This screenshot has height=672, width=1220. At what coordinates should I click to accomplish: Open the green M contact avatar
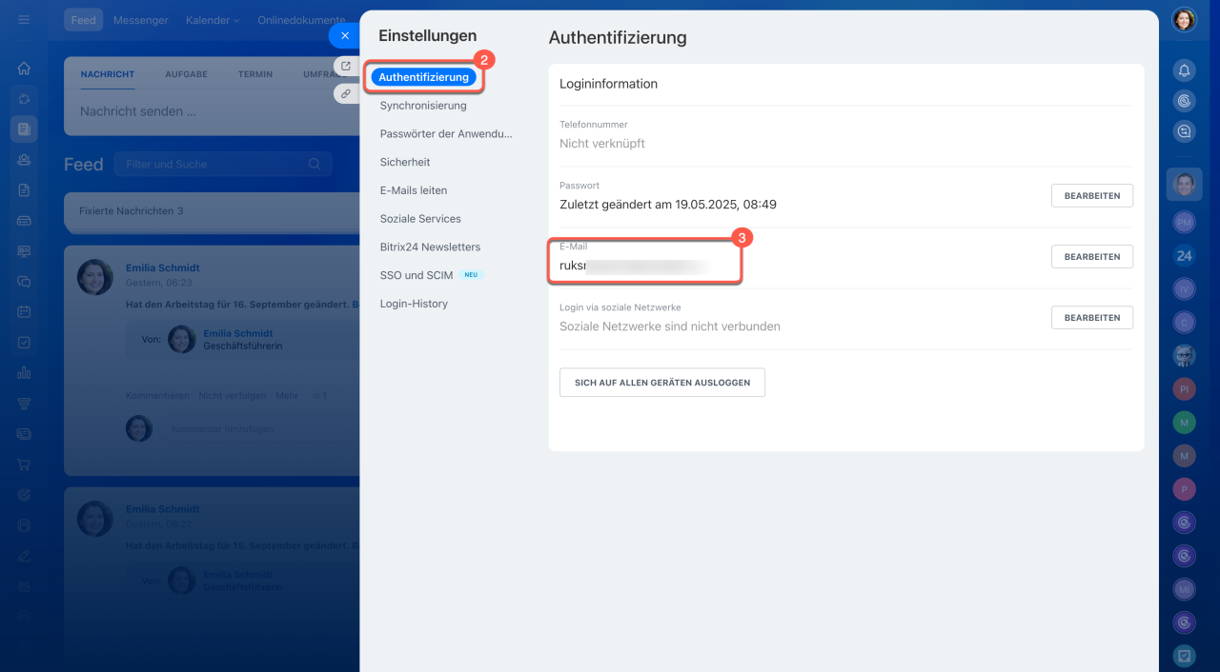pyautogui.click(x=1185, y=422)
